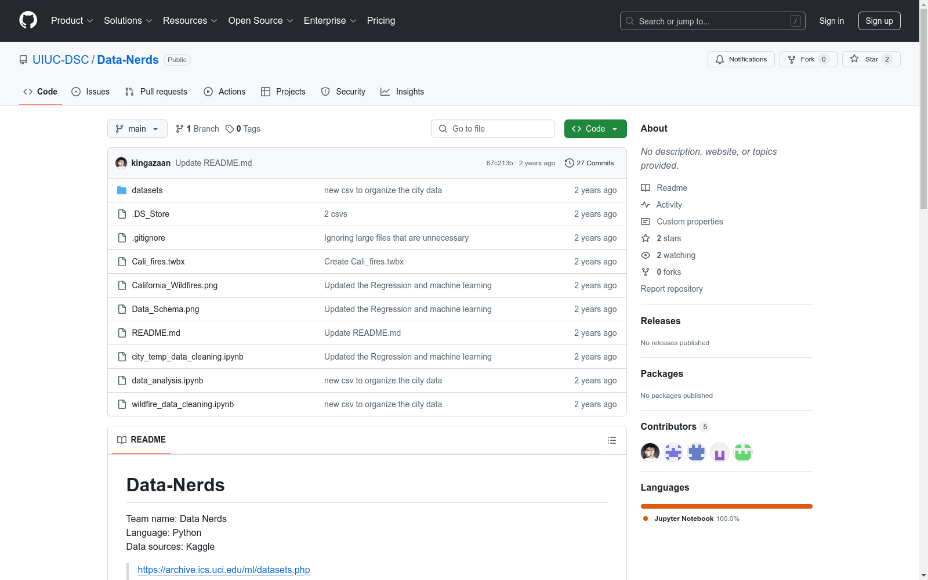Click the file icon beside wildfire_data_cleaning.ipynb
This screenshot has height=580, width=928.
pos(122,404)
